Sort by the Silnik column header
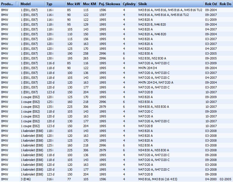 tap(170, 4)
